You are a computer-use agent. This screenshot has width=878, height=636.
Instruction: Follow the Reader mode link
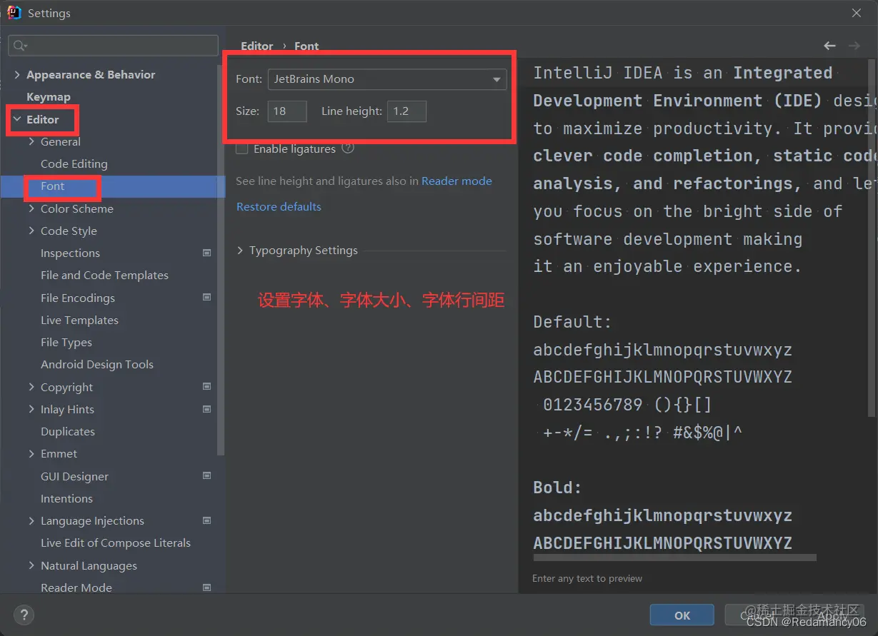point(457,181)
